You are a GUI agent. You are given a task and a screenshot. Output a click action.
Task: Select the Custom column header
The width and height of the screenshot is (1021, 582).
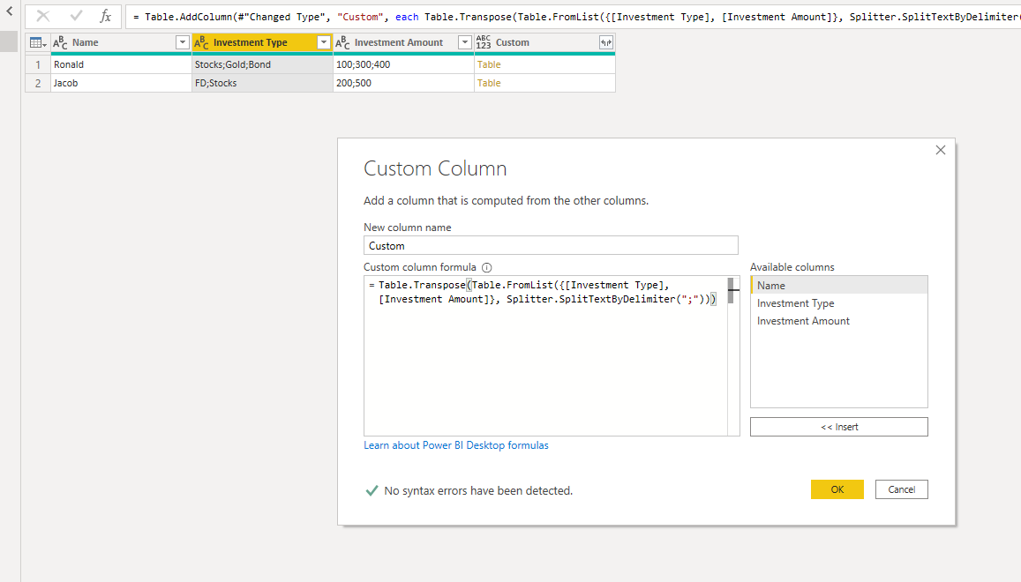tap(545, 42)
